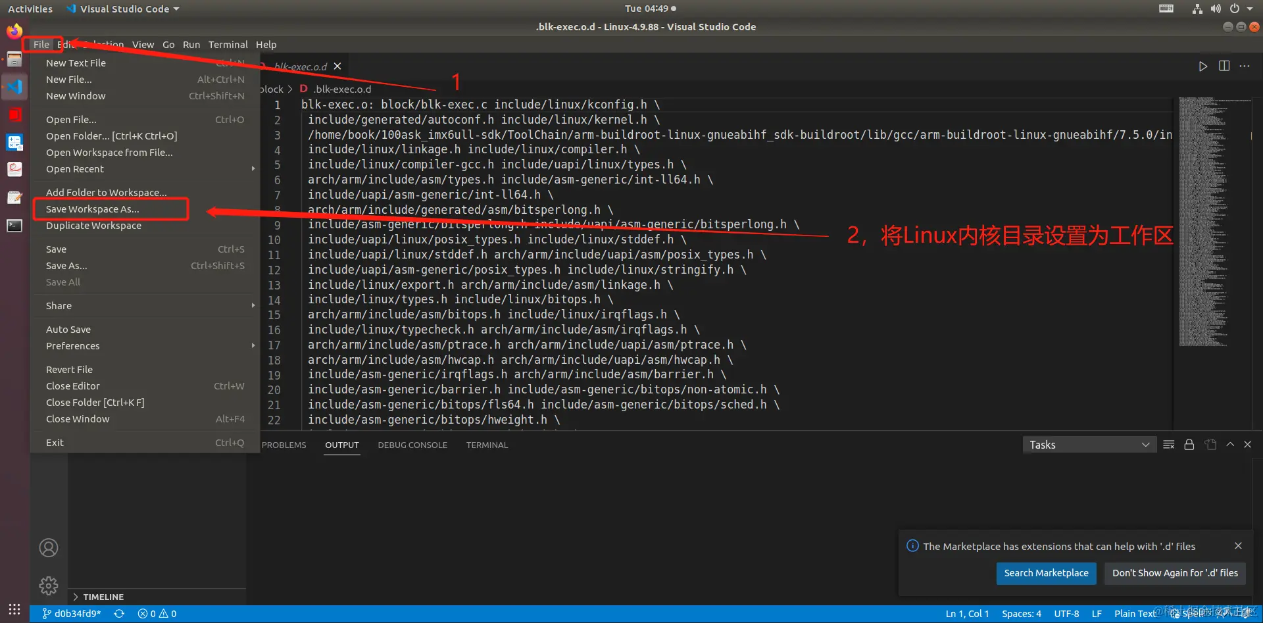
Task: Open the Visual Studio Code app menu
Action: [x=123, y=9]
